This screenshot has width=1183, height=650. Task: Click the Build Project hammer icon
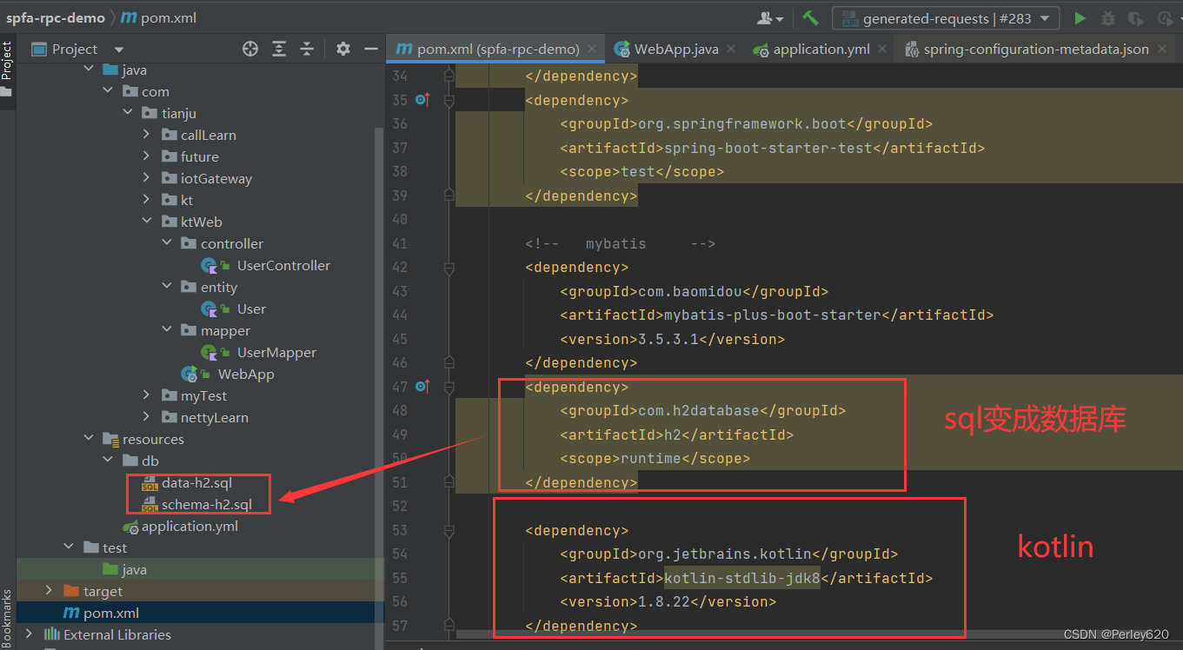click(x=810, y=18)
